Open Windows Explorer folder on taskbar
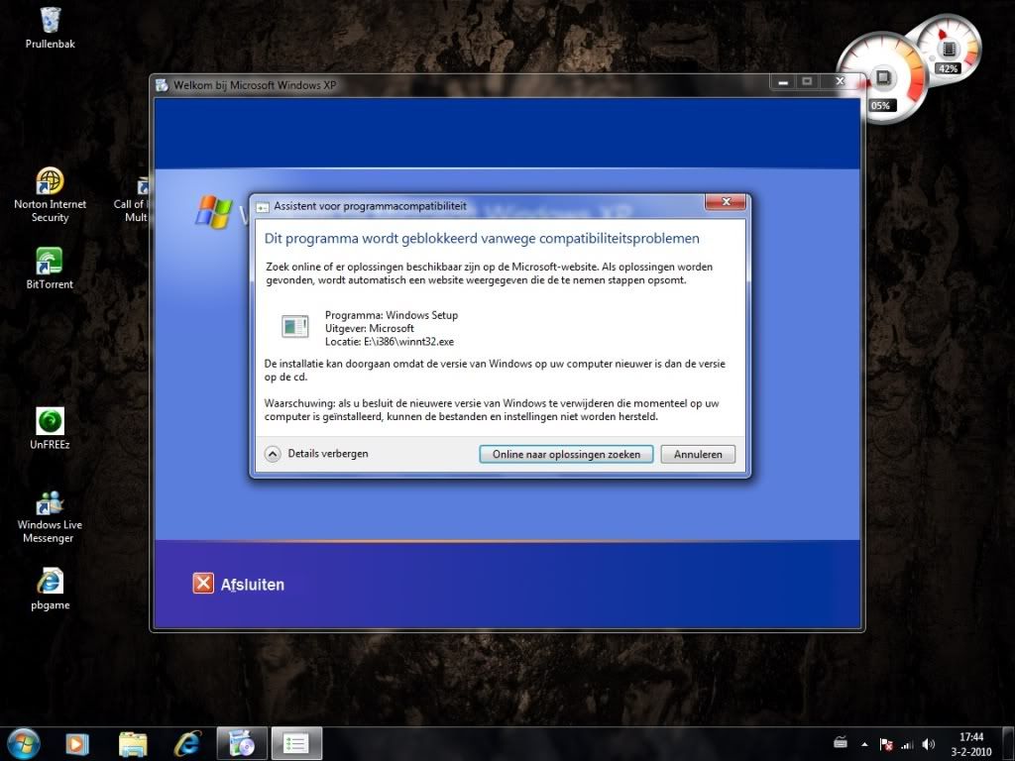Screen dimensions: 1015x761 point(133,744)
